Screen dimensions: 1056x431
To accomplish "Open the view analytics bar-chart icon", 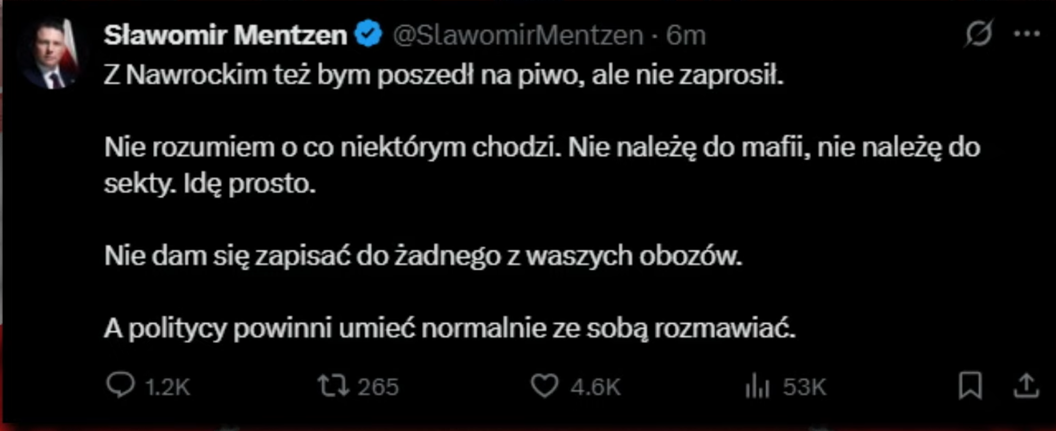I will (x=757, y=386).
